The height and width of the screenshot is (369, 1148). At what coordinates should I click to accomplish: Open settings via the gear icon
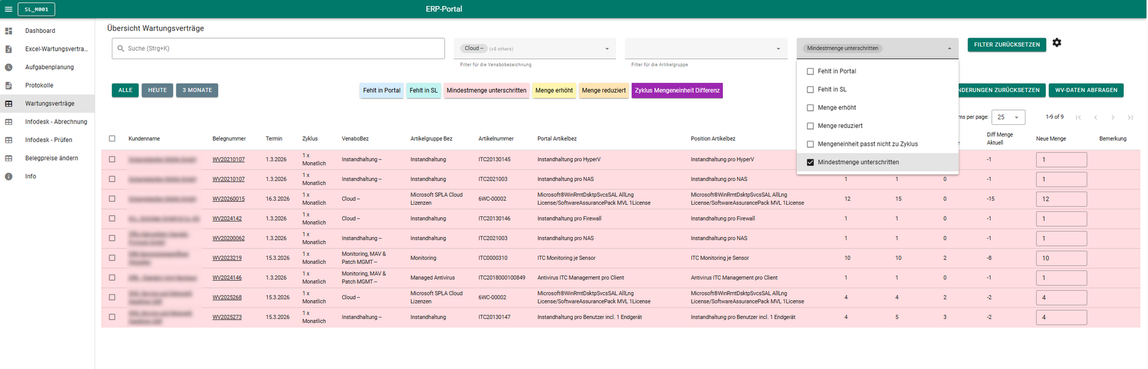tap(1057, 43)
